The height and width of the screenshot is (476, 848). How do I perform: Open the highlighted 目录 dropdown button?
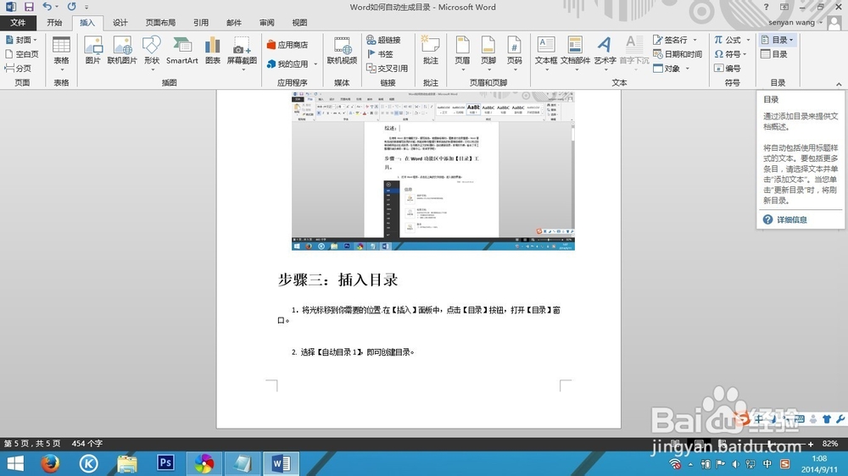click(777, 40)
